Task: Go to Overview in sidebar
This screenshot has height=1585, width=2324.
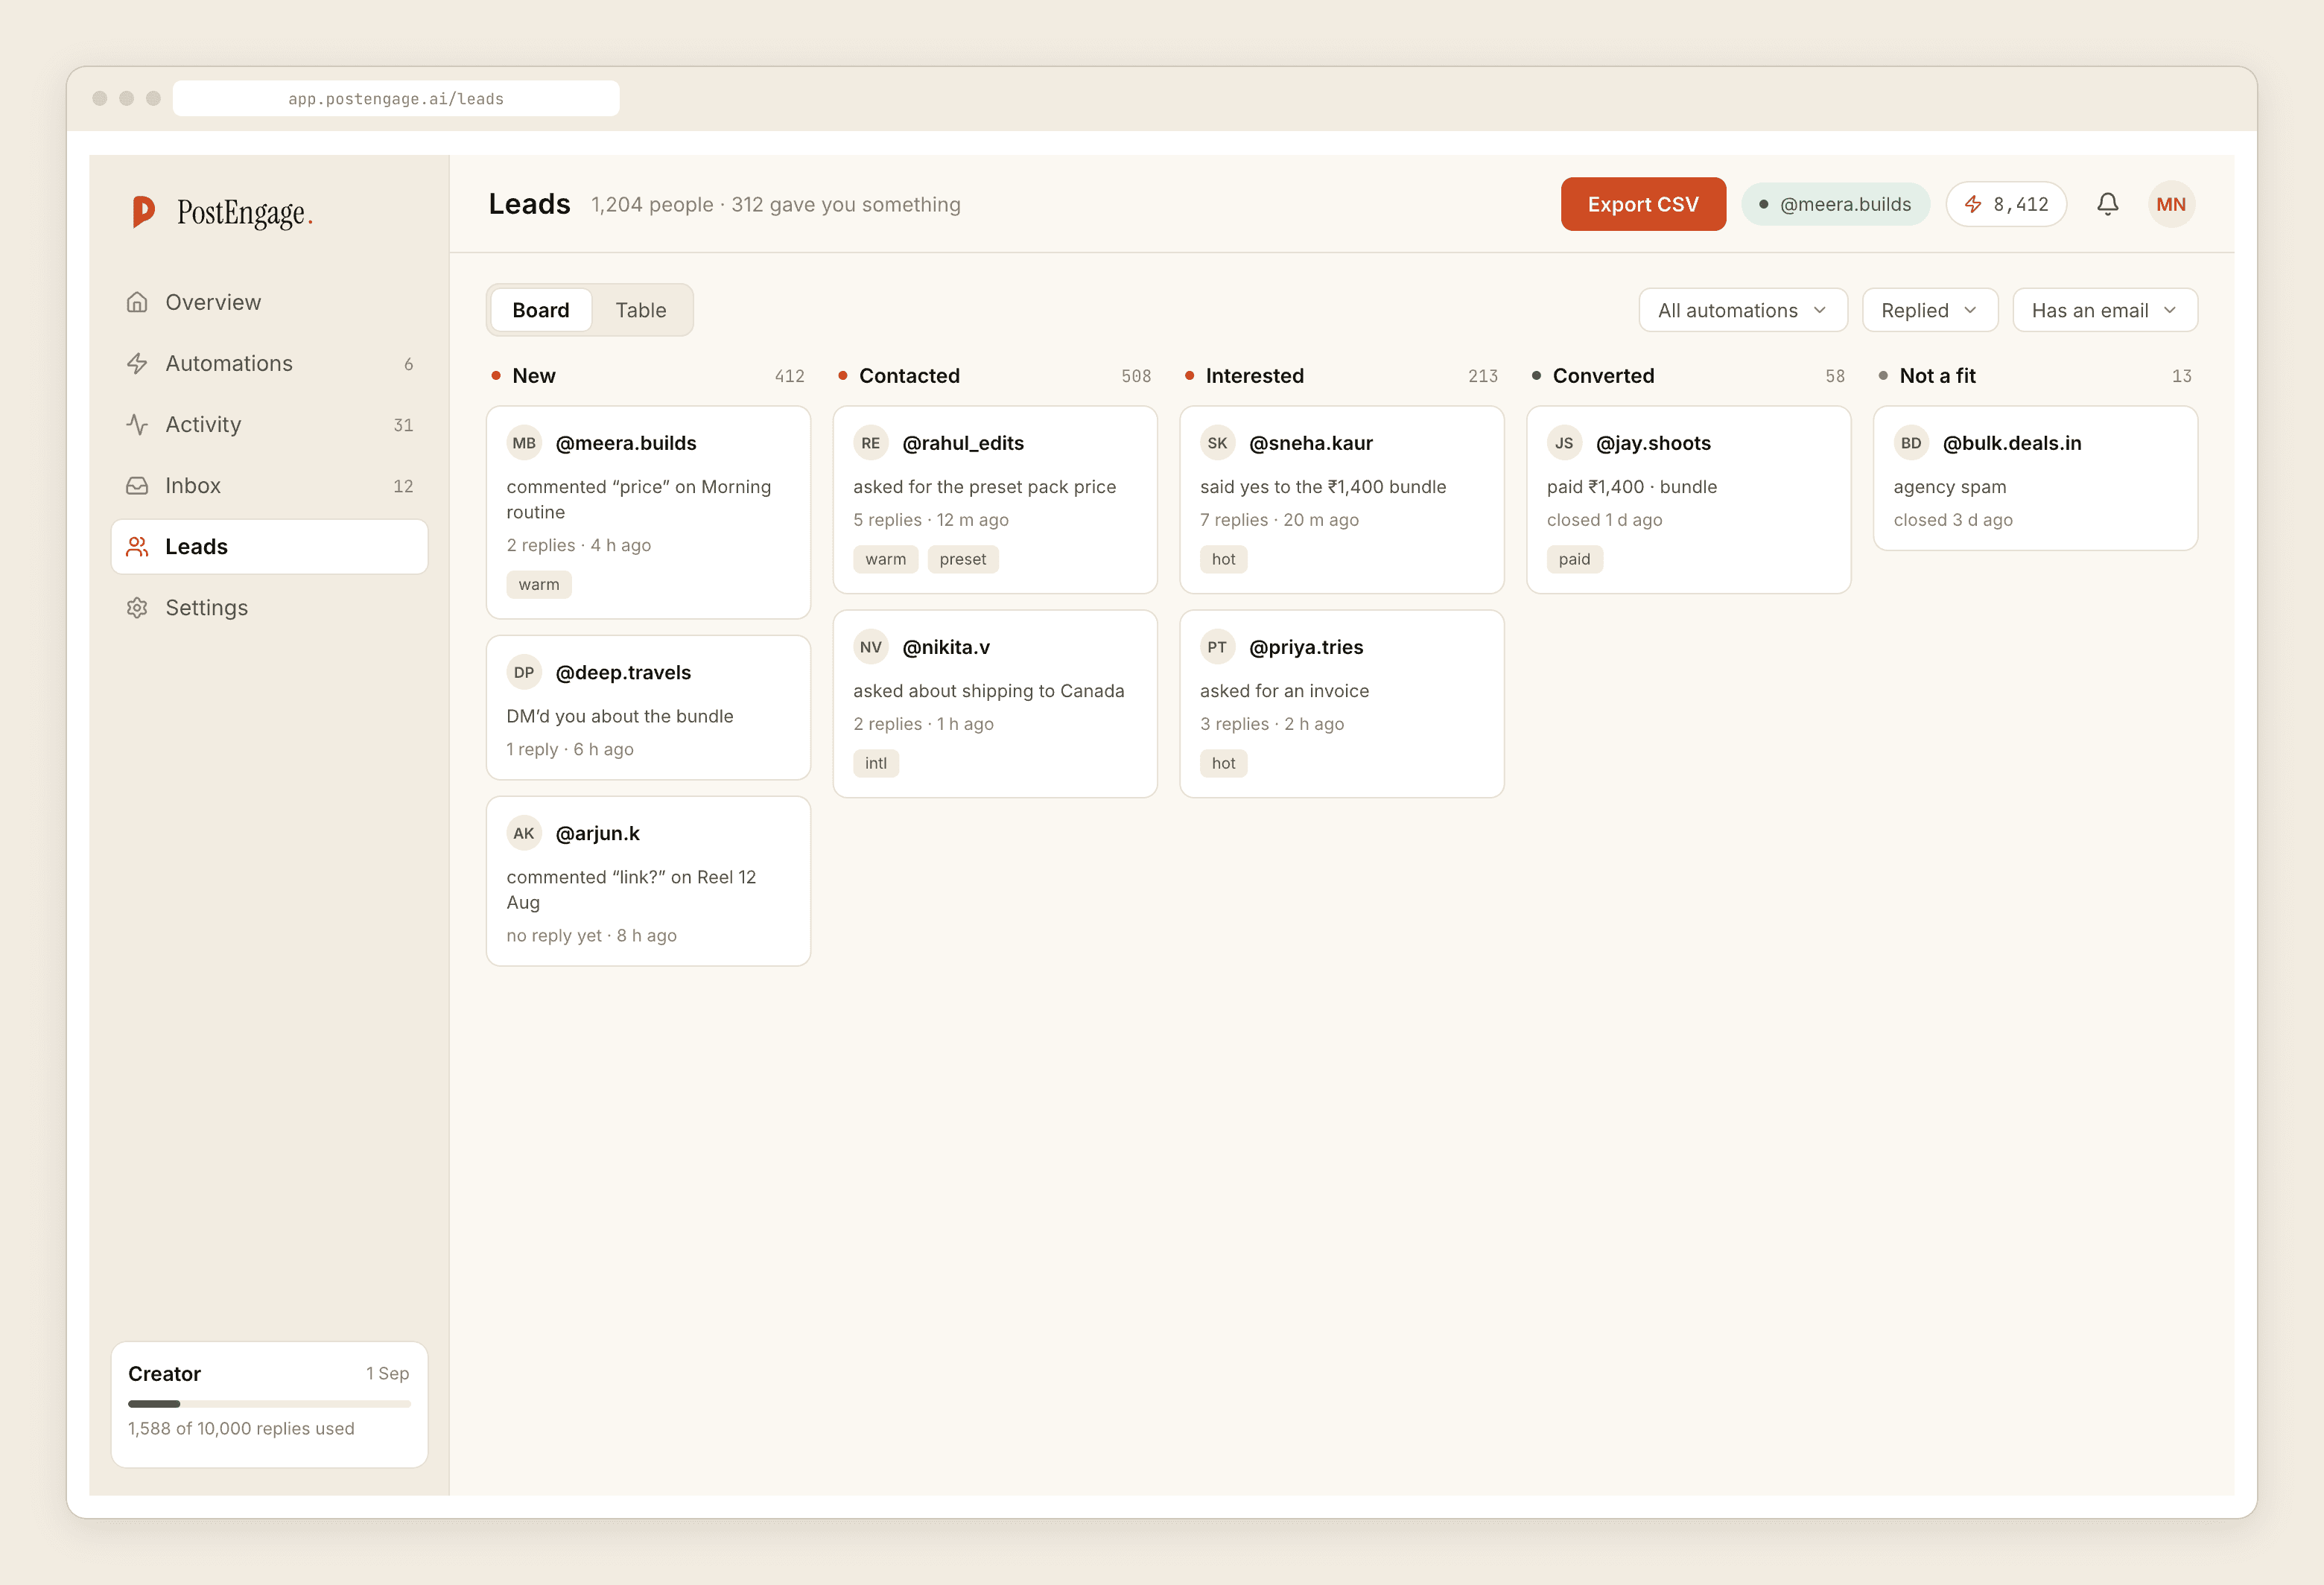Action: click(x=269, y=302)
